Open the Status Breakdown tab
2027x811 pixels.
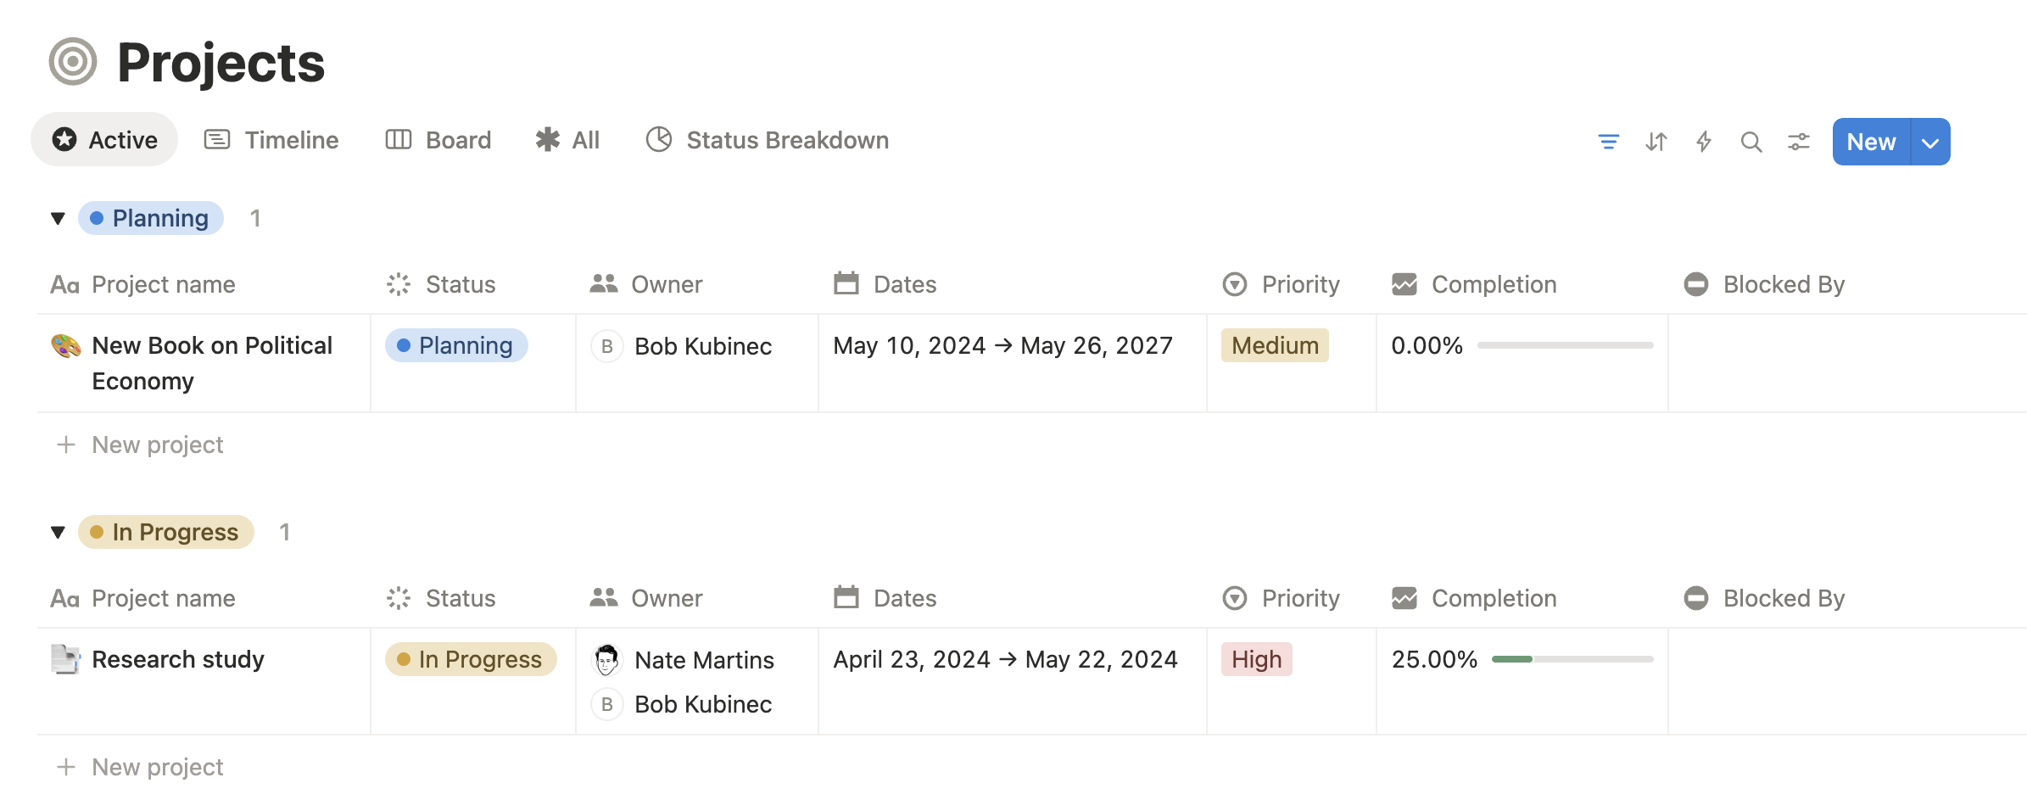pos(768,140)
